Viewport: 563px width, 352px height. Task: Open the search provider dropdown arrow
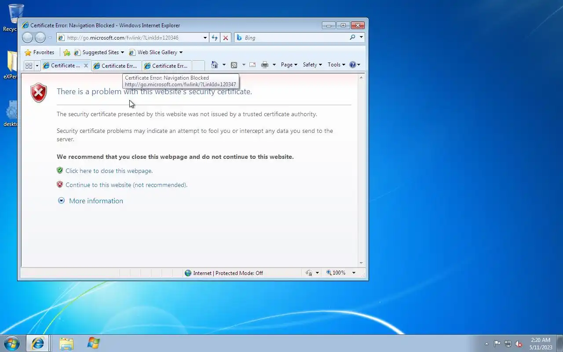coord(361,37)
